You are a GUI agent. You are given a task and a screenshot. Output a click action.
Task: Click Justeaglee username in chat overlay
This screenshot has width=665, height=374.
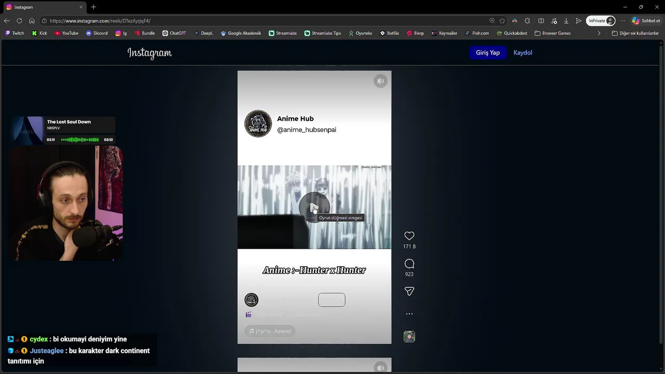point(47,351)
